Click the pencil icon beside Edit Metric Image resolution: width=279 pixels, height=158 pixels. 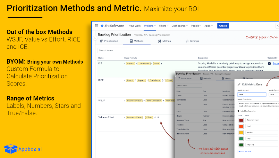click(x=239, y=84)
